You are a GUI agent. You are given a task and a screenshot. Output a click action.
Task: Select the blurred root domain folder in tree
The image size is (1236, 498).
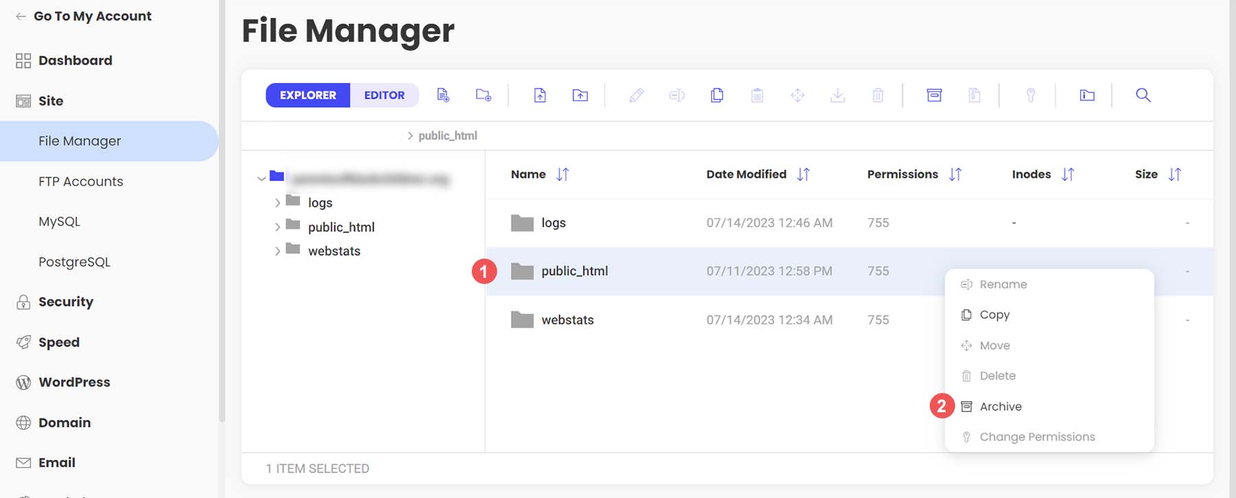(x=369, y=179)
